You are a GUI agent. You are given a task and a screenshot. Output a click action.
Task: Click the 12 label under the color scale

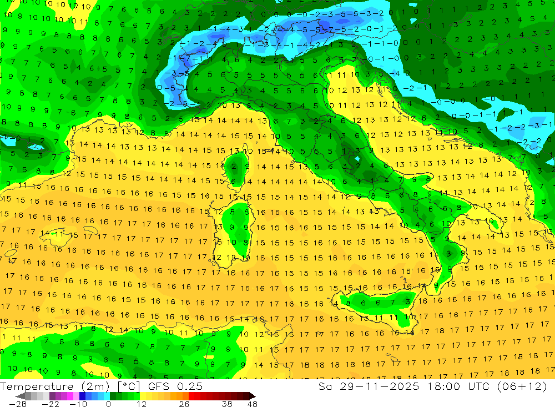[x=141, y=404]
